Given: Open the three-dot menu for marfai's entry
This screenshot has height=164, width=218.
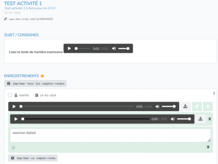Looking at the screenshot, I should click(x=214, y=93).
